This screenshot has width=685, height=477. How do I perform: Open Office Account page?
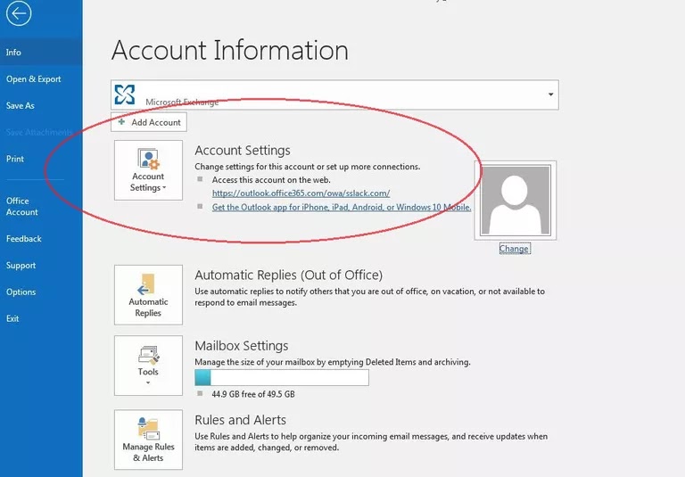[21, 207]
